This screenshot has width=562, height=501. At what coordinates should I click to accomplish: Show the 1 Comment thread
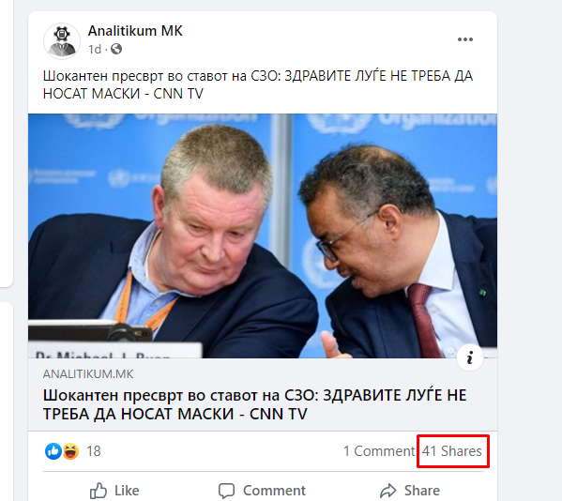click(378, 451)
